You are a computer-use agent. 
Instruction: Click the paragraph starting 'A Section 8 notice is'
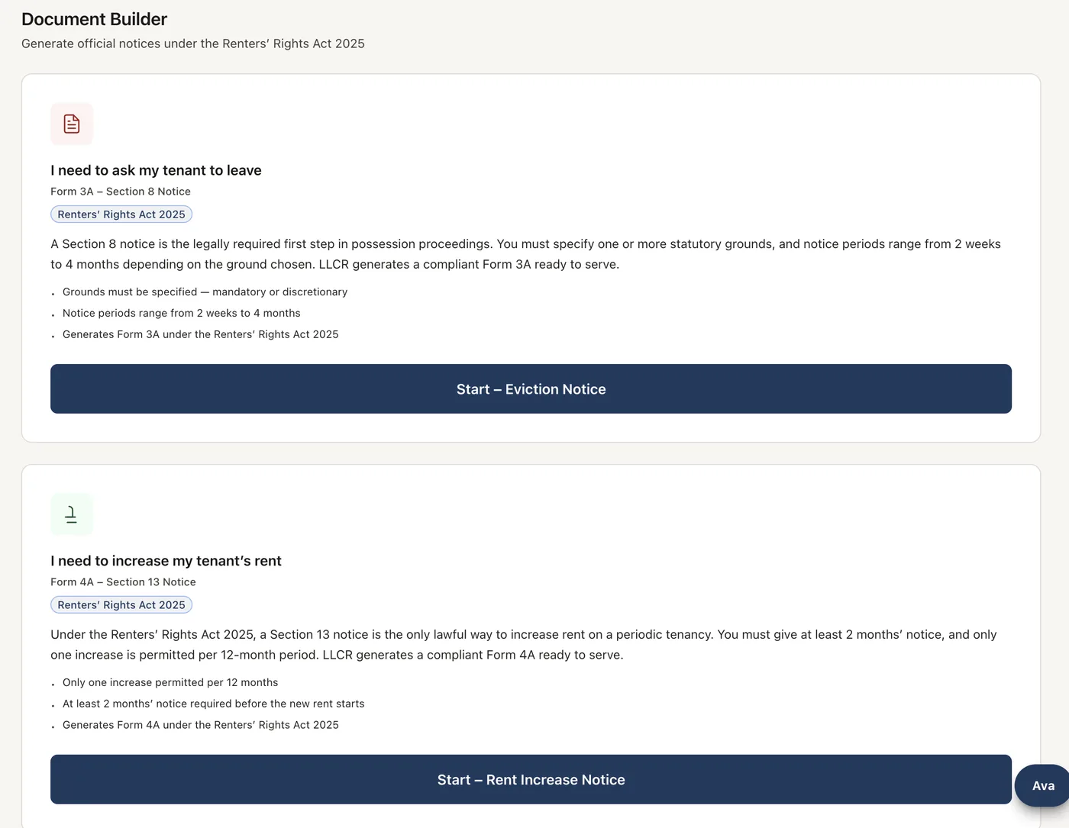coord(527,254)
